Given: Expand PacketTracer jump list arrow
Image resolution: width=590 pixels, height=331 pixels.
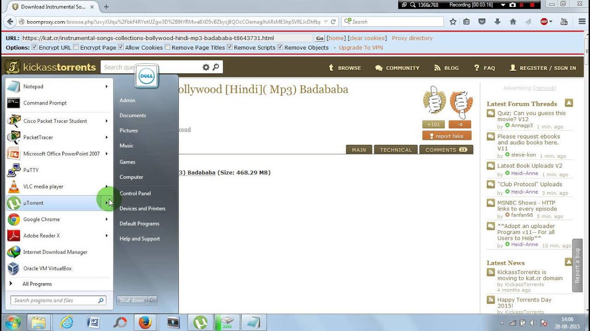Looking at the screenshot, I should pyautogui.click(x=106, y=137).
